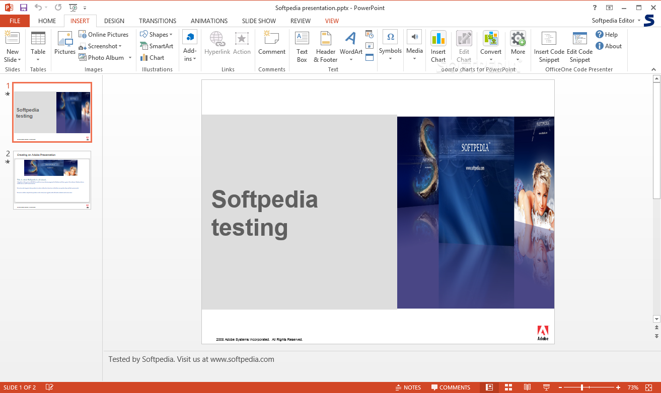661x393 pixels.
Task: Switch to the ANIMATIONS tab
Action: [x=209, y=21]
